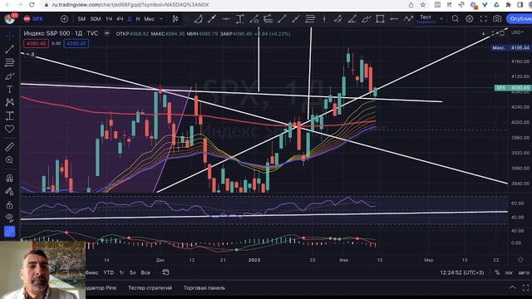Image resolution: width=532 pixels, height=299 pixels.
Task: Collapse indicator legend with count 8 arrow
Action: 31,54
